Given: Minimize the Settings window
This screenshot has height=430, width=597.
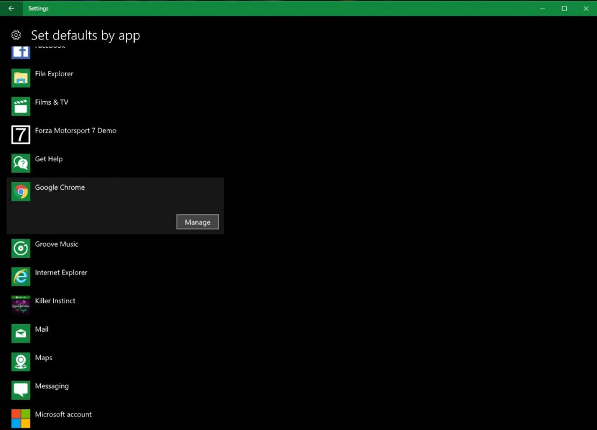Looking at the screenshot, I should point(543,8).
